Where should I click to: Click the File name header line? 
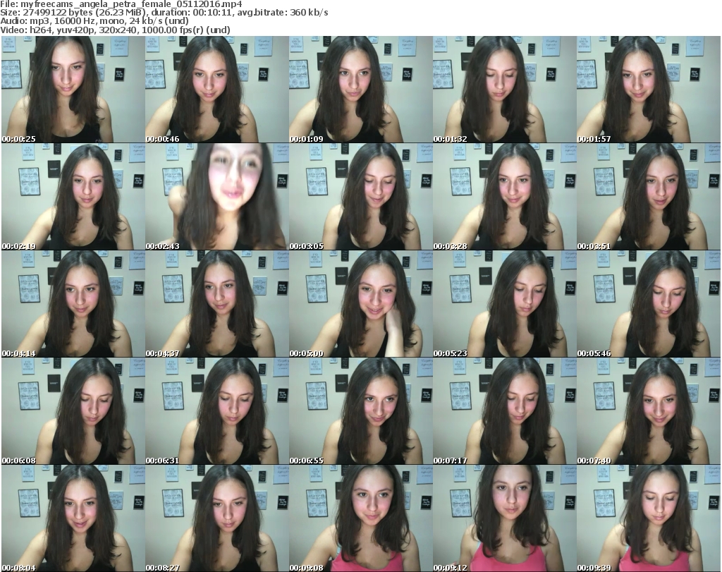point(121,4)
